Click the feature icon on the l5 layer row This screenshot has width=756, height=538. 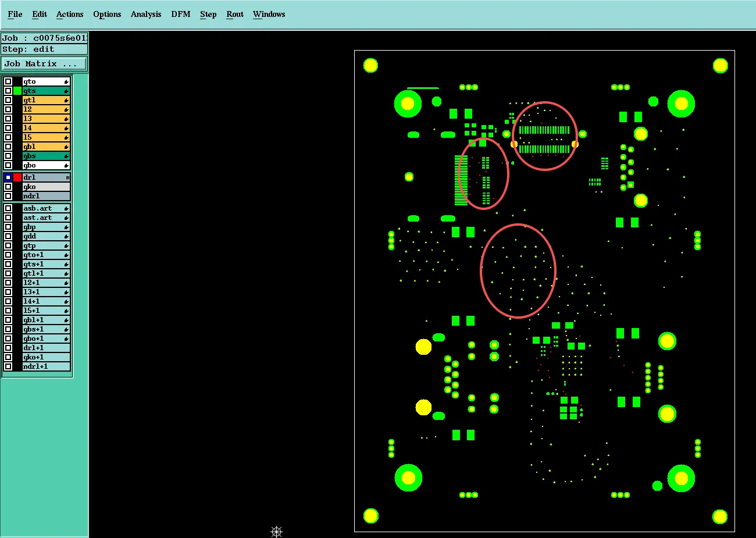click(66, 138)
